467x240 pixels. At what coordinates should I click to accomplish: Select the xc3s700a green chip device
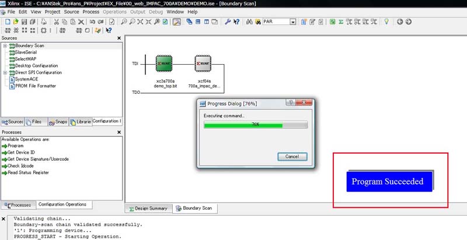(164, 63)
